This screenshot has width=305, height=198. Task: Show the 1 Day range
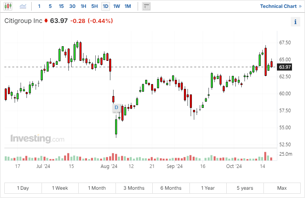tap(23, 188)
